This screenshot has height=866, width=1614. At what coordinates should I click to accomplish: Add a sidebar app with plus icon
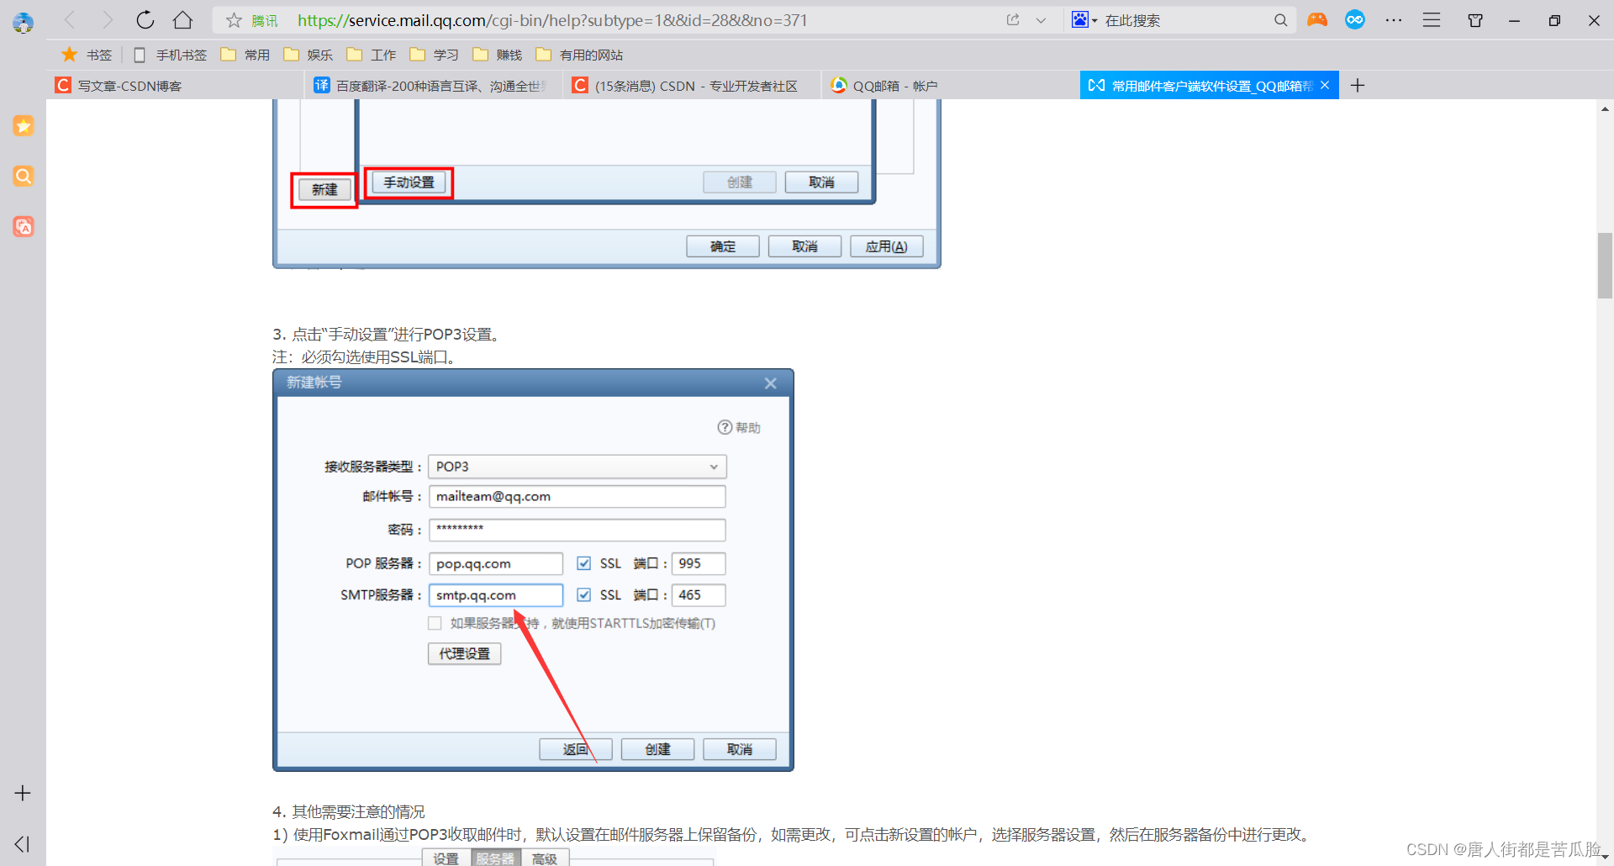point(23,793)
